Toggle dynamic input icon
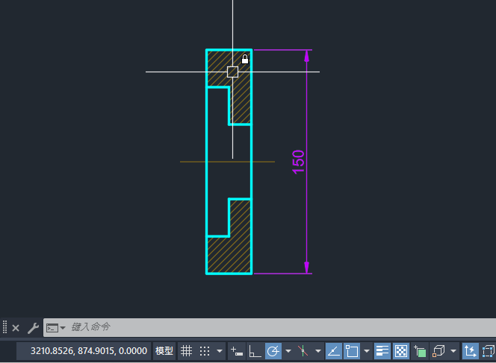 pos(236,351)
